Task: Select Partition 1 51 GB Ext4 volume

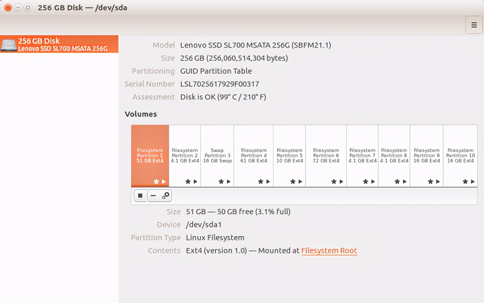Action: (x=150, y=156)
